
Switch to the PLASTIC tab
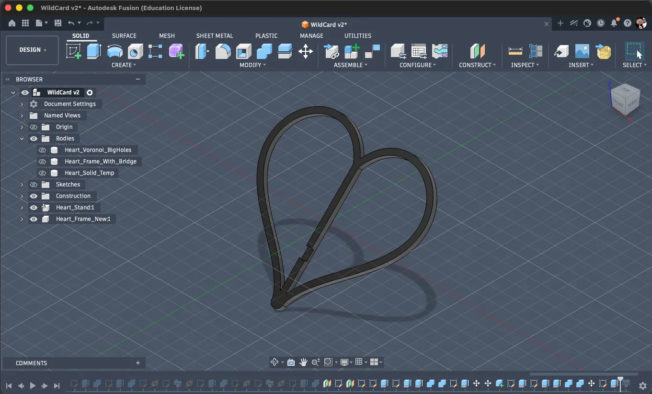(x=266, y=36)
